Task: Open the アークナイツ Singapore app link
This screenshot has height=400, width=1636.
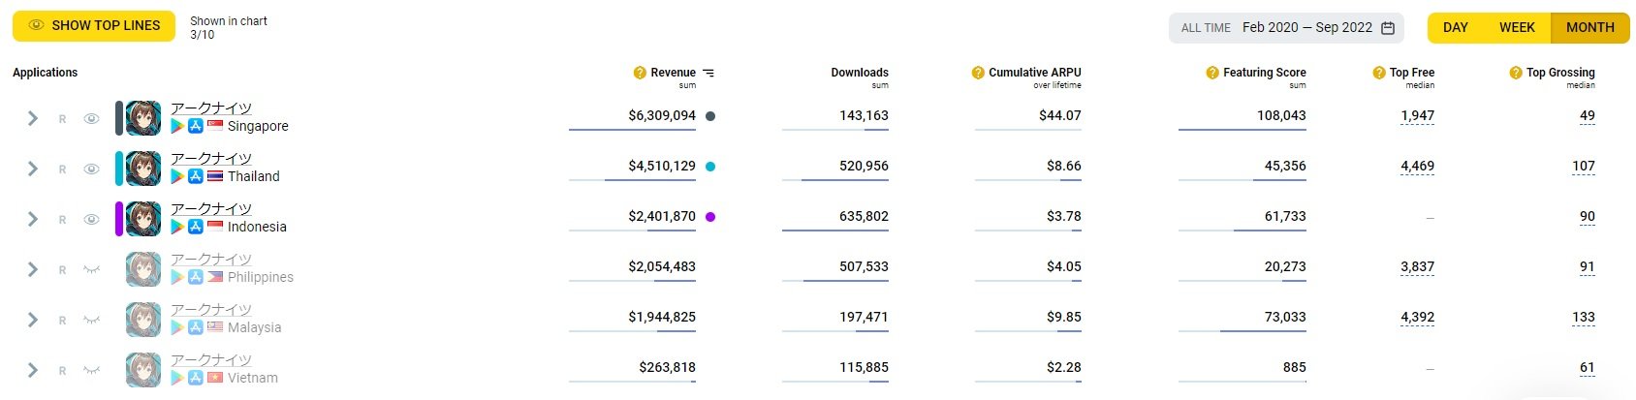Action: (211, 108)
